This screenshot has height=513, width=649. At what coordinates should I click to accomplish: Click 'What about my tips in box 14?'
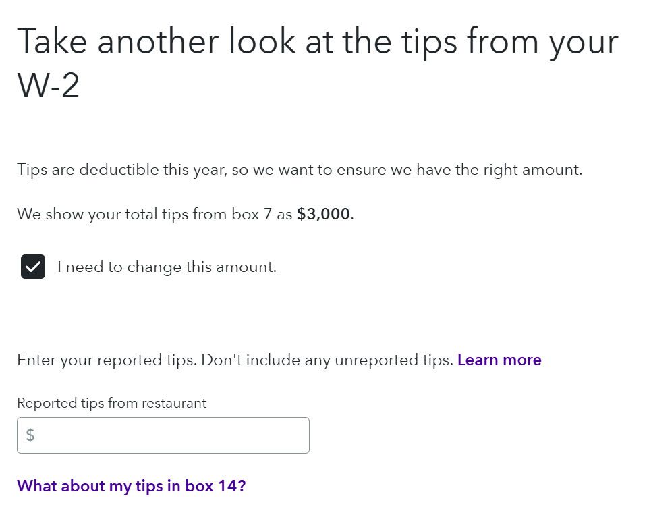click(132, 485)
